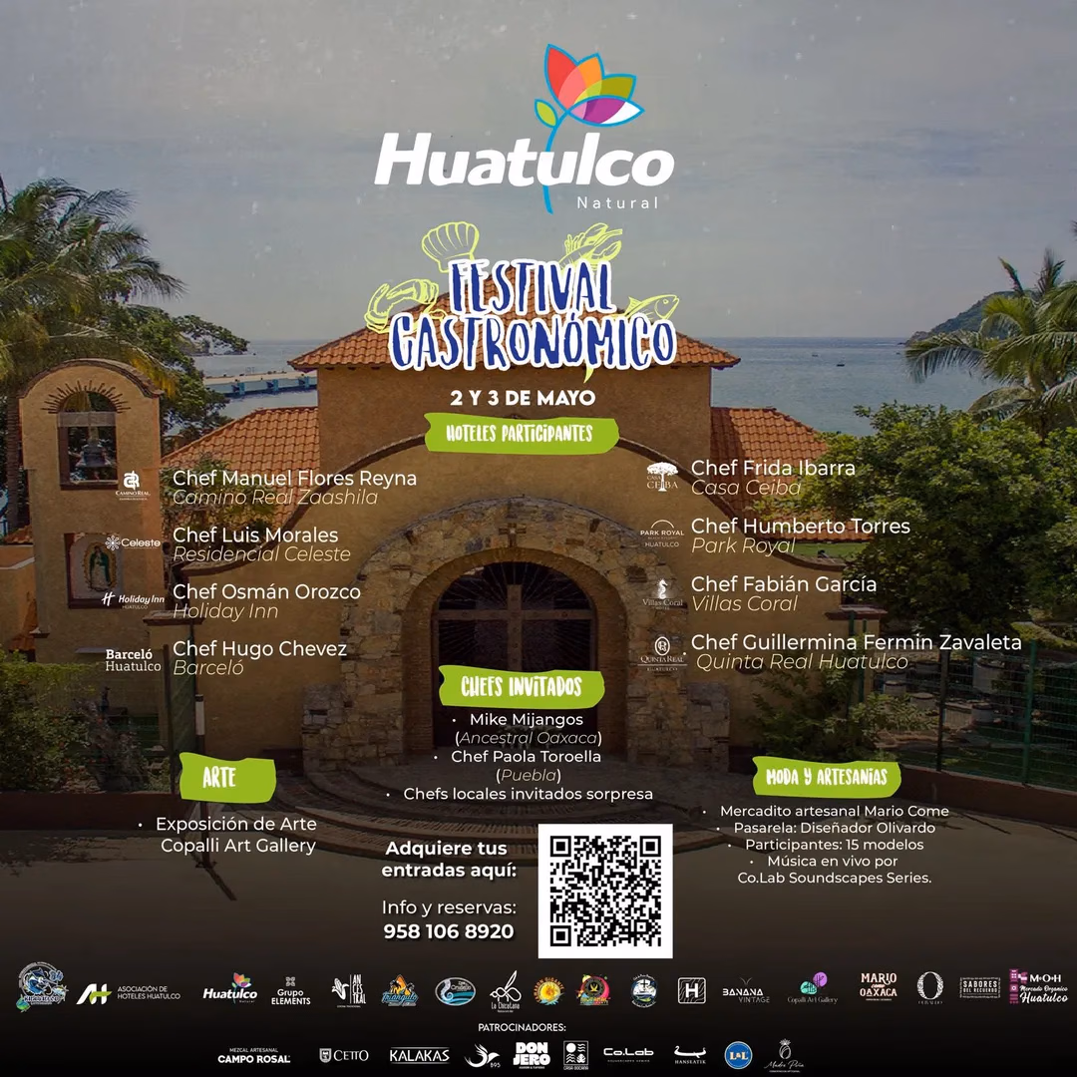Click the Park Royal Huatulco logo
This screenshot has width=1077, height=1077.
(x=662, y=534)
